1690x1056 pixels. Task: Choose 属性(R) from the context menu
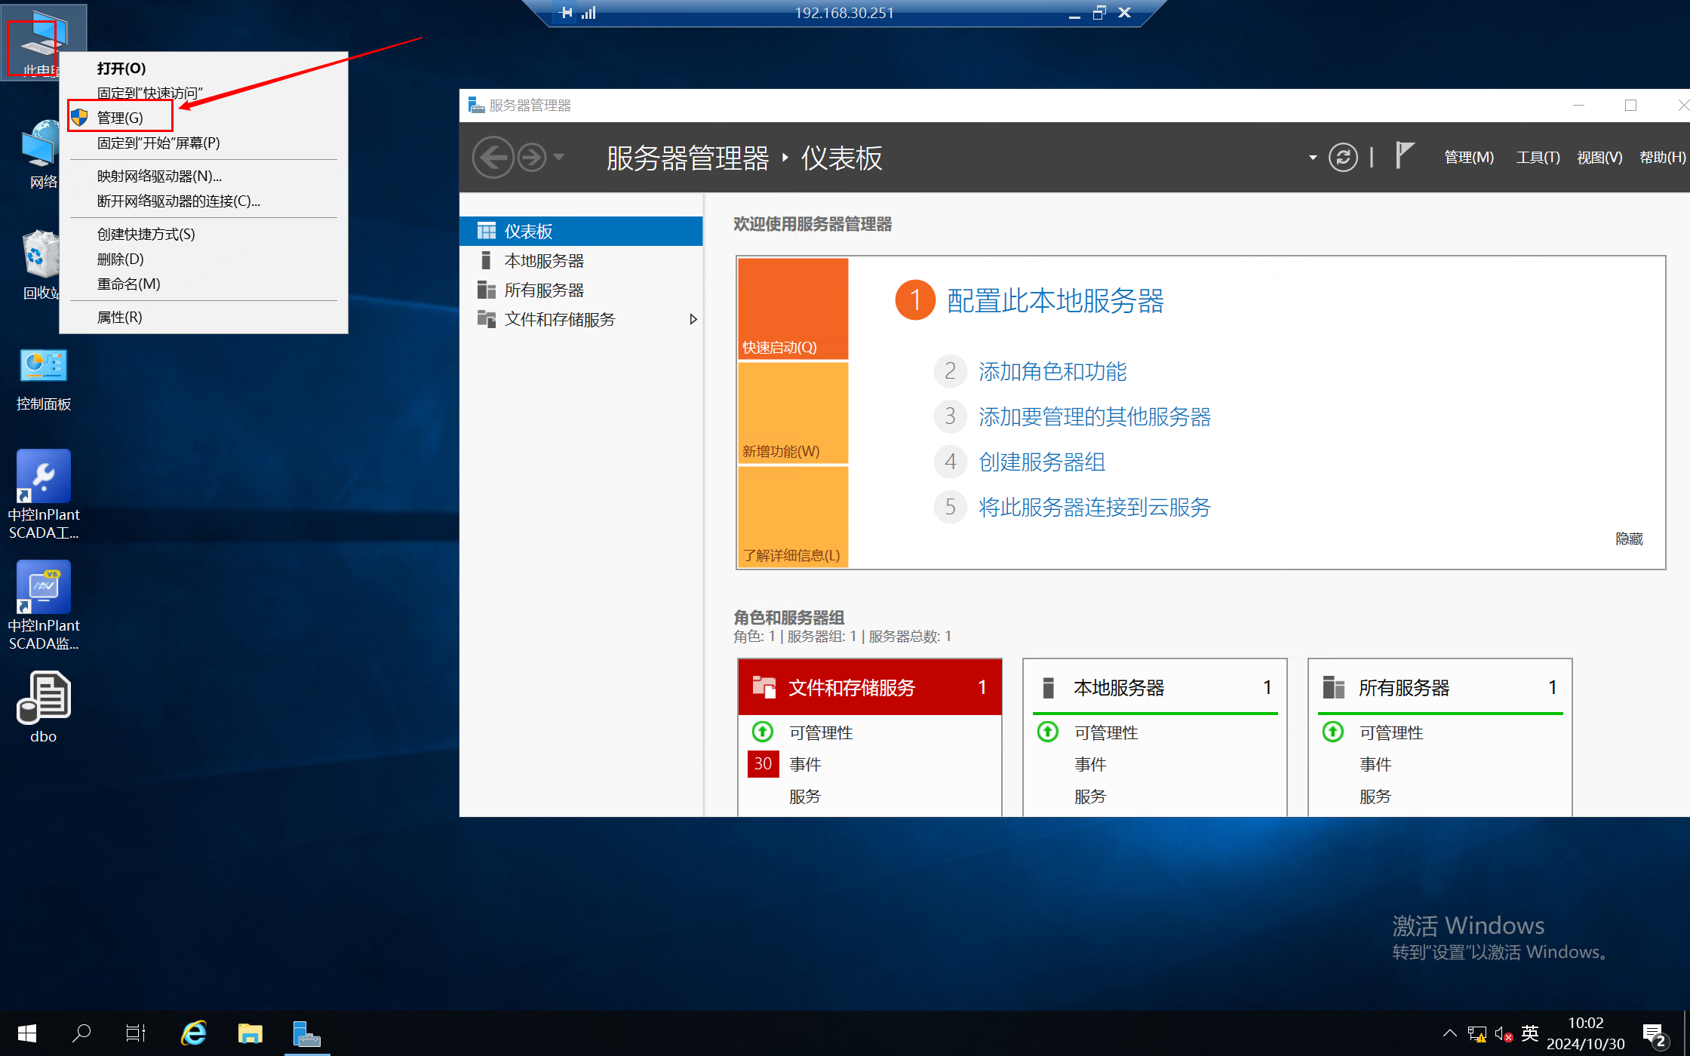click(x=120, y=317)
